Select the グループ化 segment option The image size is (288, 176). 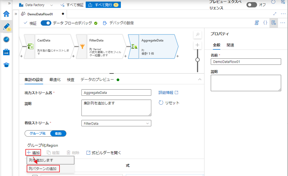tap(38, 133)
